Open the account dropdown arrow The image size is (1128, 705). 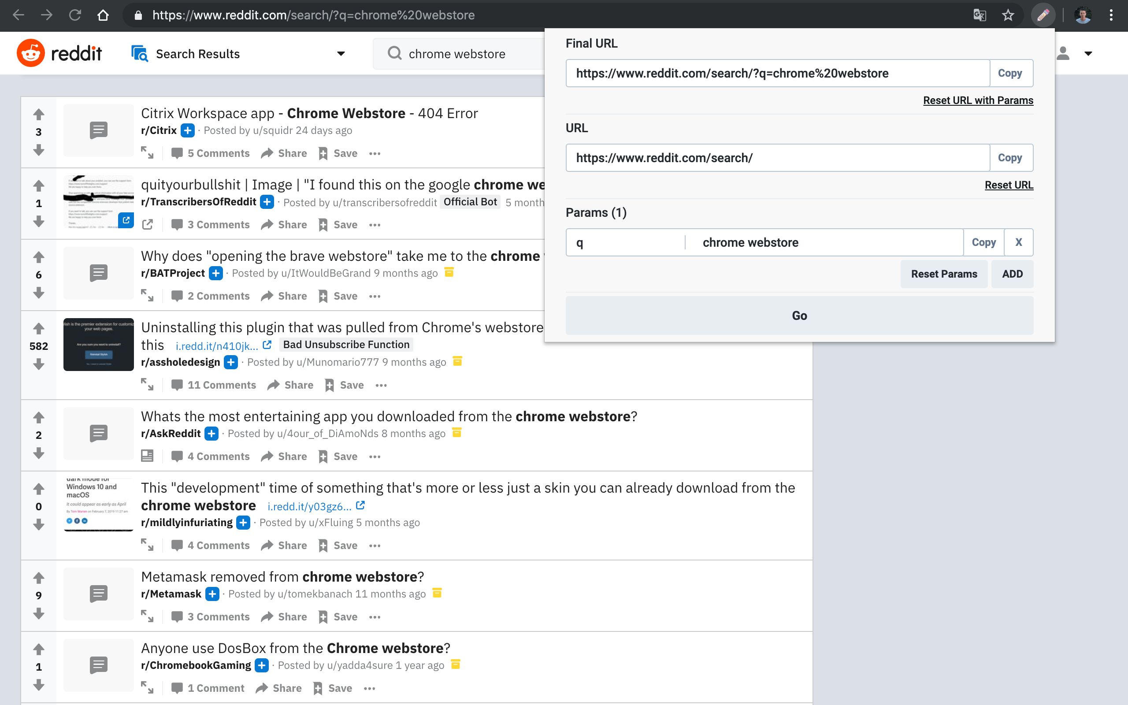pyautogui.click(x=1087, y=53)
